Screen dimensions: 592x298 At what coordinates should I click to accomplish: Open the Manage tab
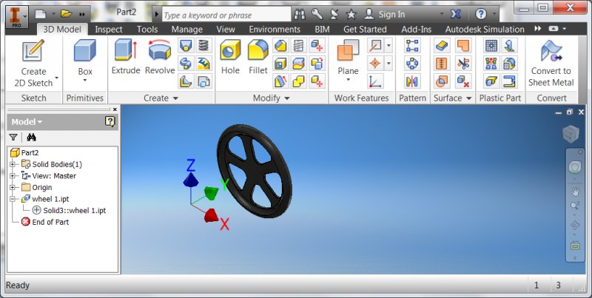pos(187,30)
